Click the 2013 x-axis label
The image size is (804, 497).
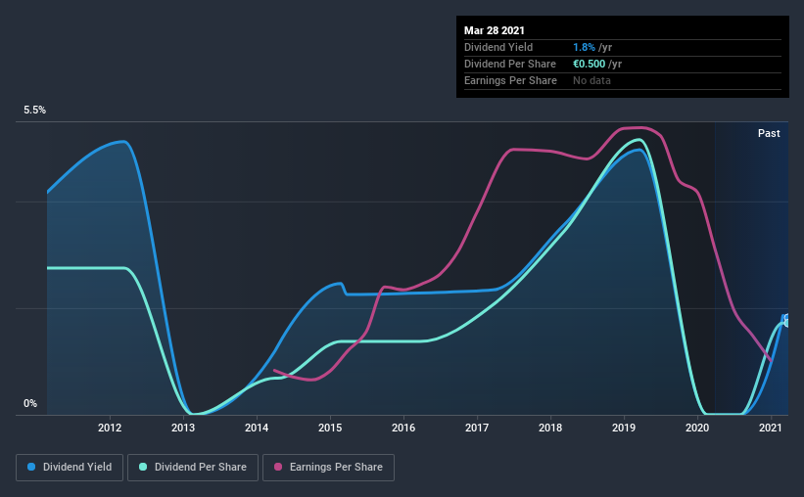(183, 428)
